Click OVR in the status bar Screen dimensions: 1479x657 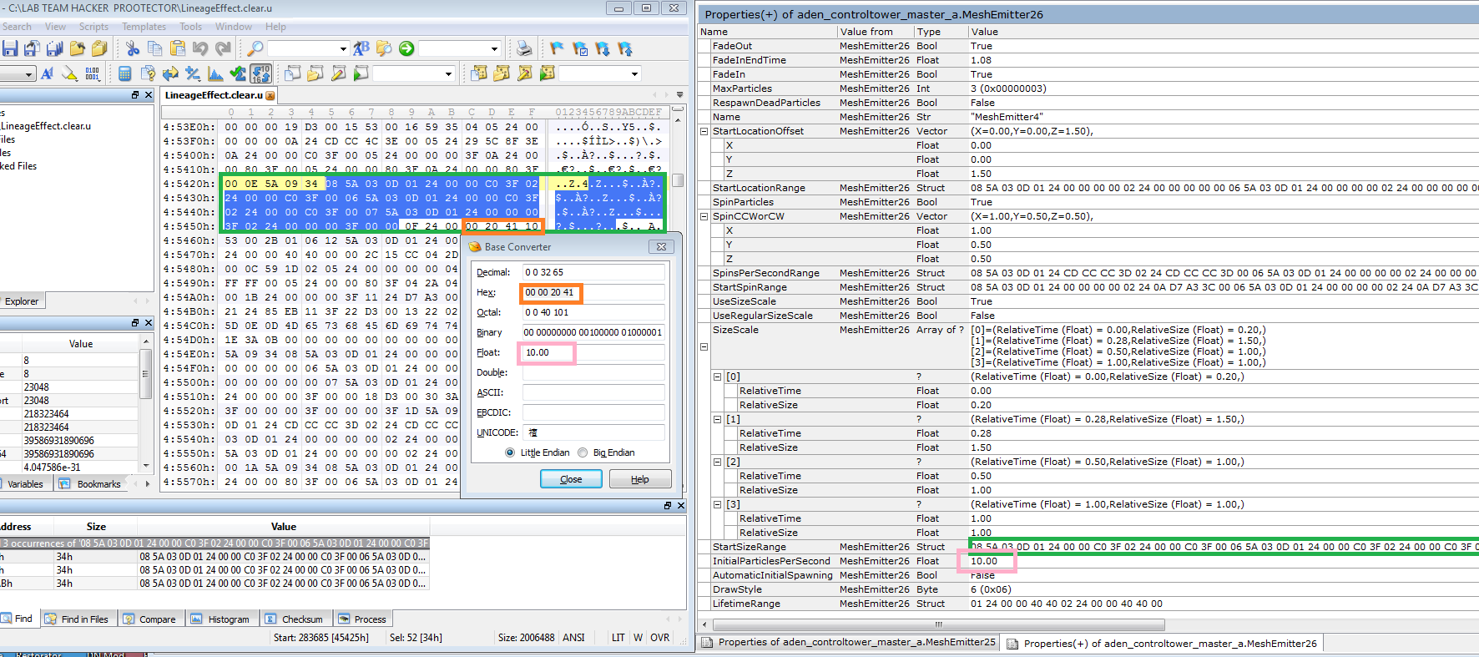pos(659,637)
